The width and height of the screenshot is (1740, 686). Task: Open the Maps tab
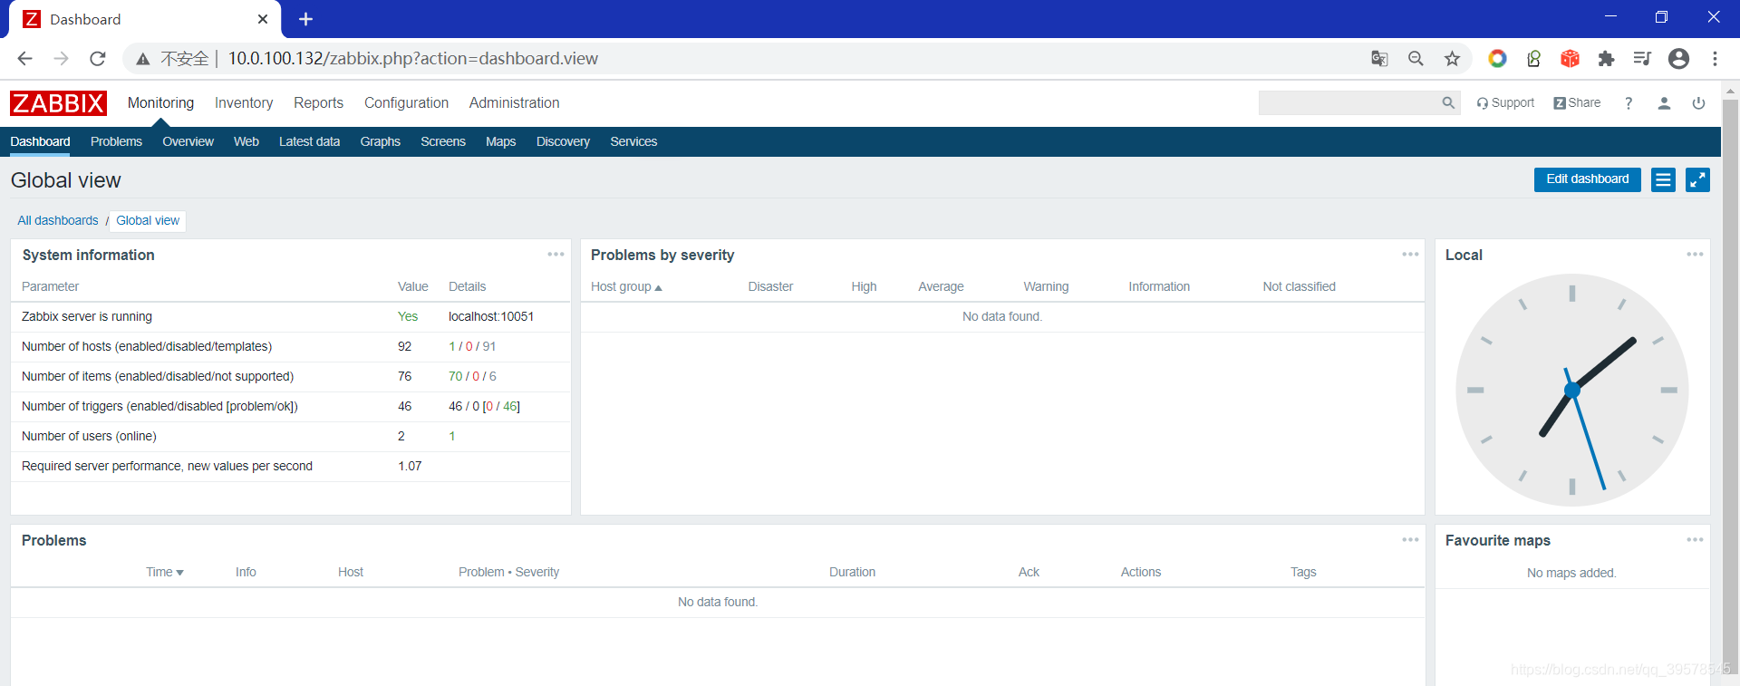(500, 141)
